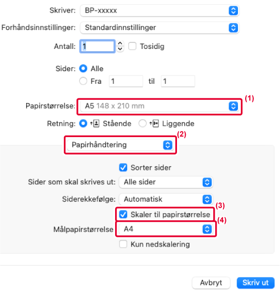Click the up arrow of the Antall stepper
The height and width of the screenshot is (296, 280).
[120, 44]
